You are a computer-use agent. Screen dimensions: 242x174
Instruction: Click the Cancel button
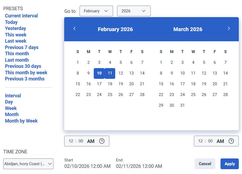(x=205, y=164)
